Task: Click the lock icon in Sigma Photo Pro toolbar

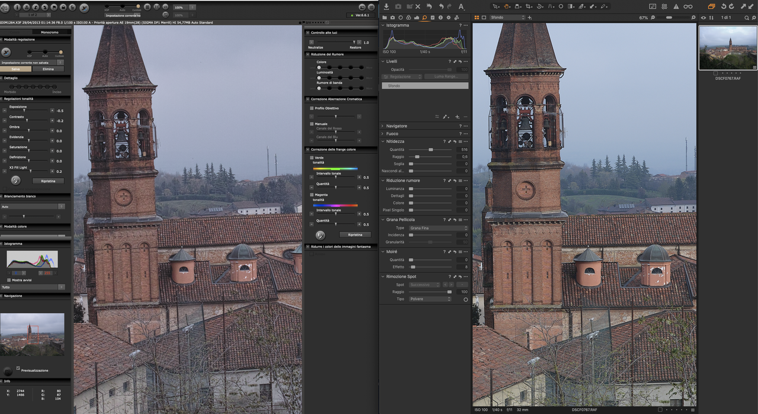Action: coord(63,7)
